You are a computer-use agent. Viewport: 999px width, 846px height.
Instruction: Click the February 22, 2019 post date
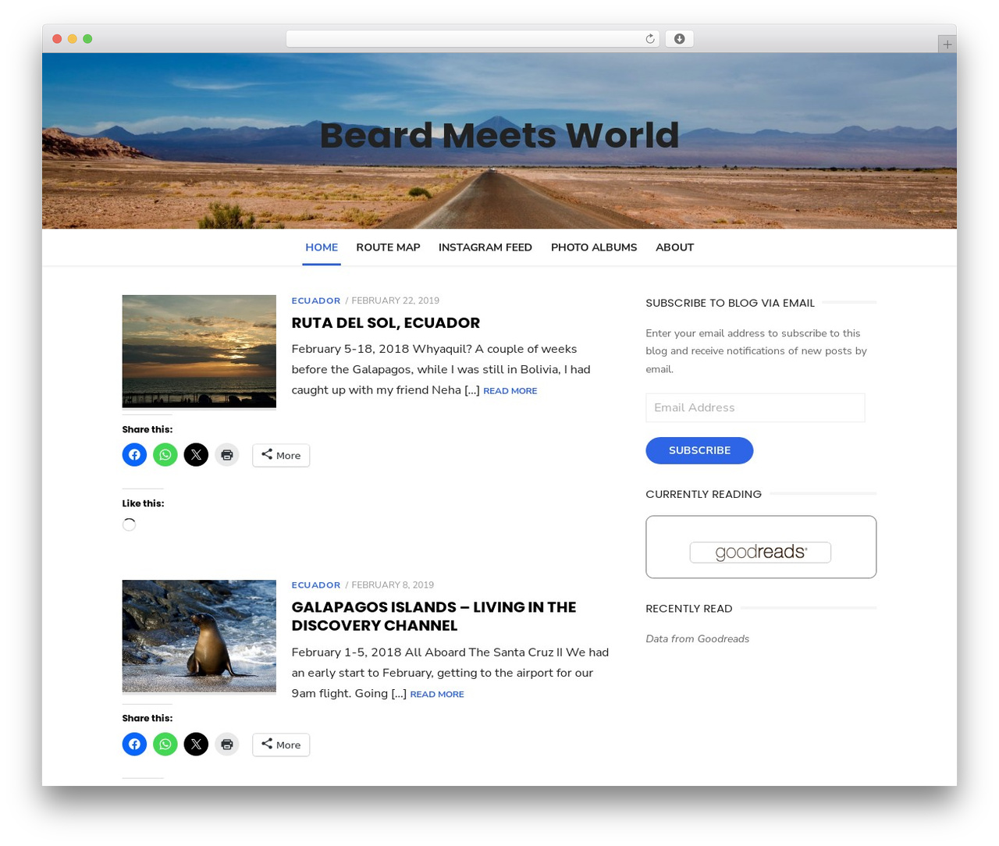(x=395, y=300)
